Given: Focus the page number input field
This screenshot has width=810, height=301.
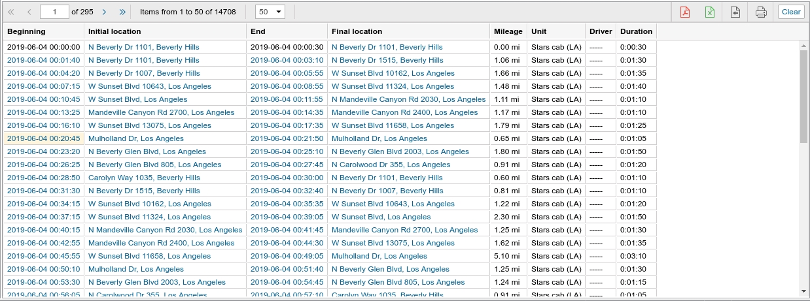Looking at the screenshot, I should point(54,12).
